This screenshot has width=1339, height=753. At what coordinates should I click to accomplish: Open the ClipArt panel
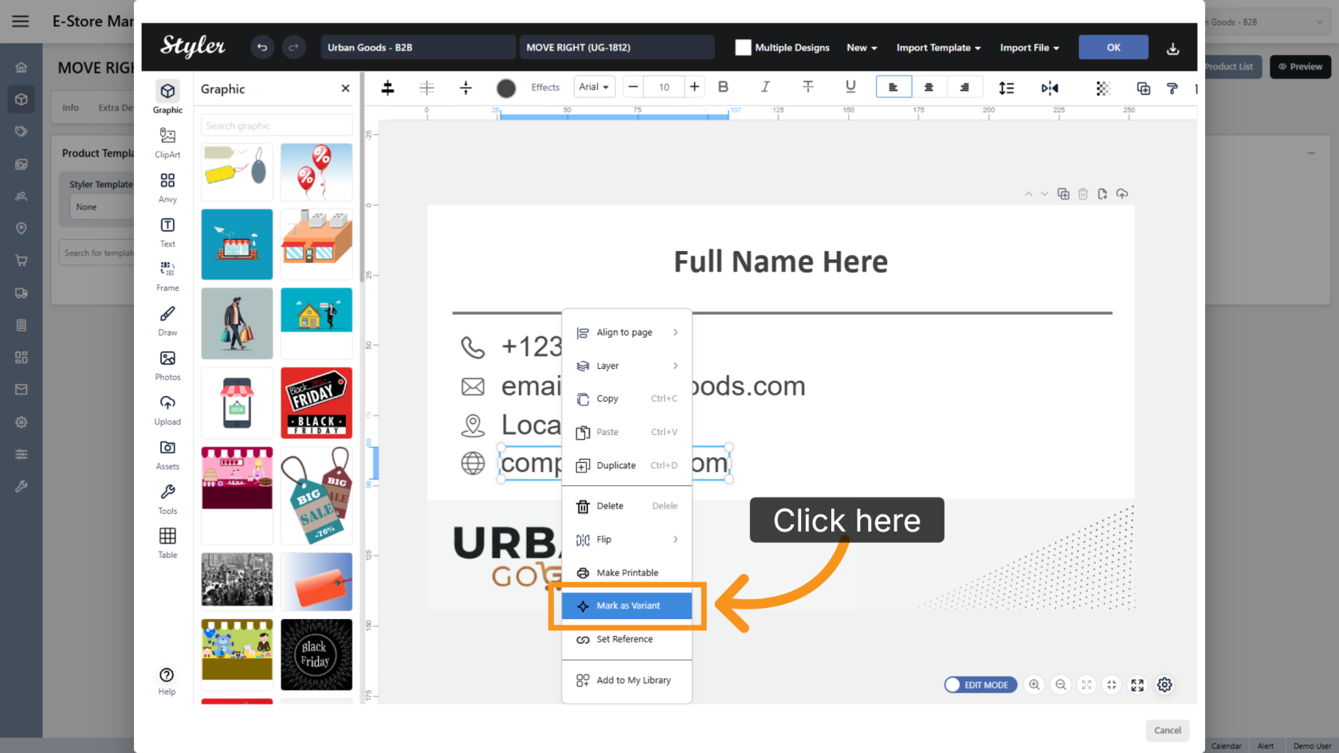click(167, 143)
